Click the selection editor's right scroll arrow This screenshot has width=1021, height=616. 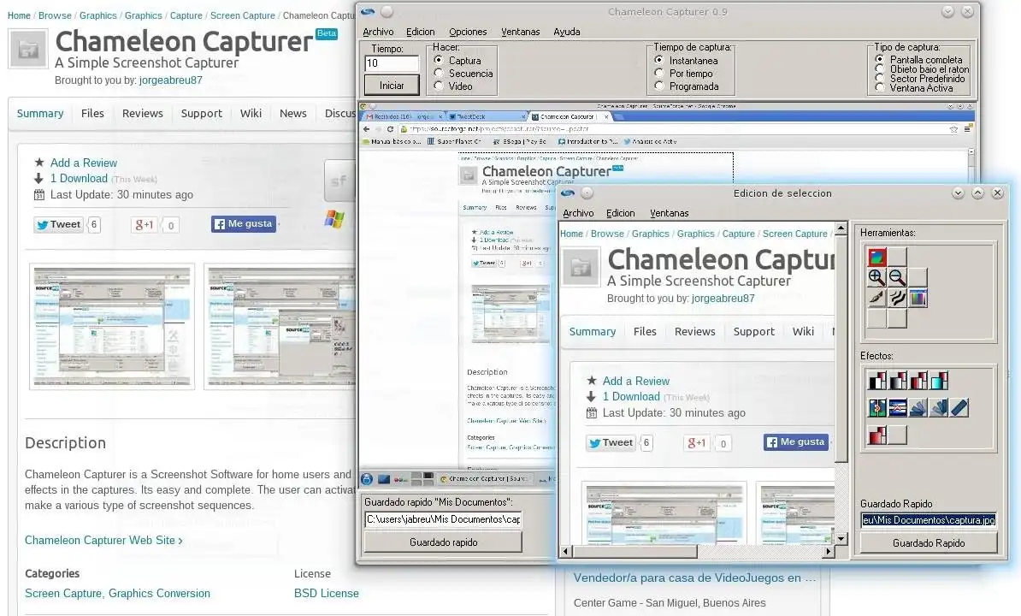829,552
